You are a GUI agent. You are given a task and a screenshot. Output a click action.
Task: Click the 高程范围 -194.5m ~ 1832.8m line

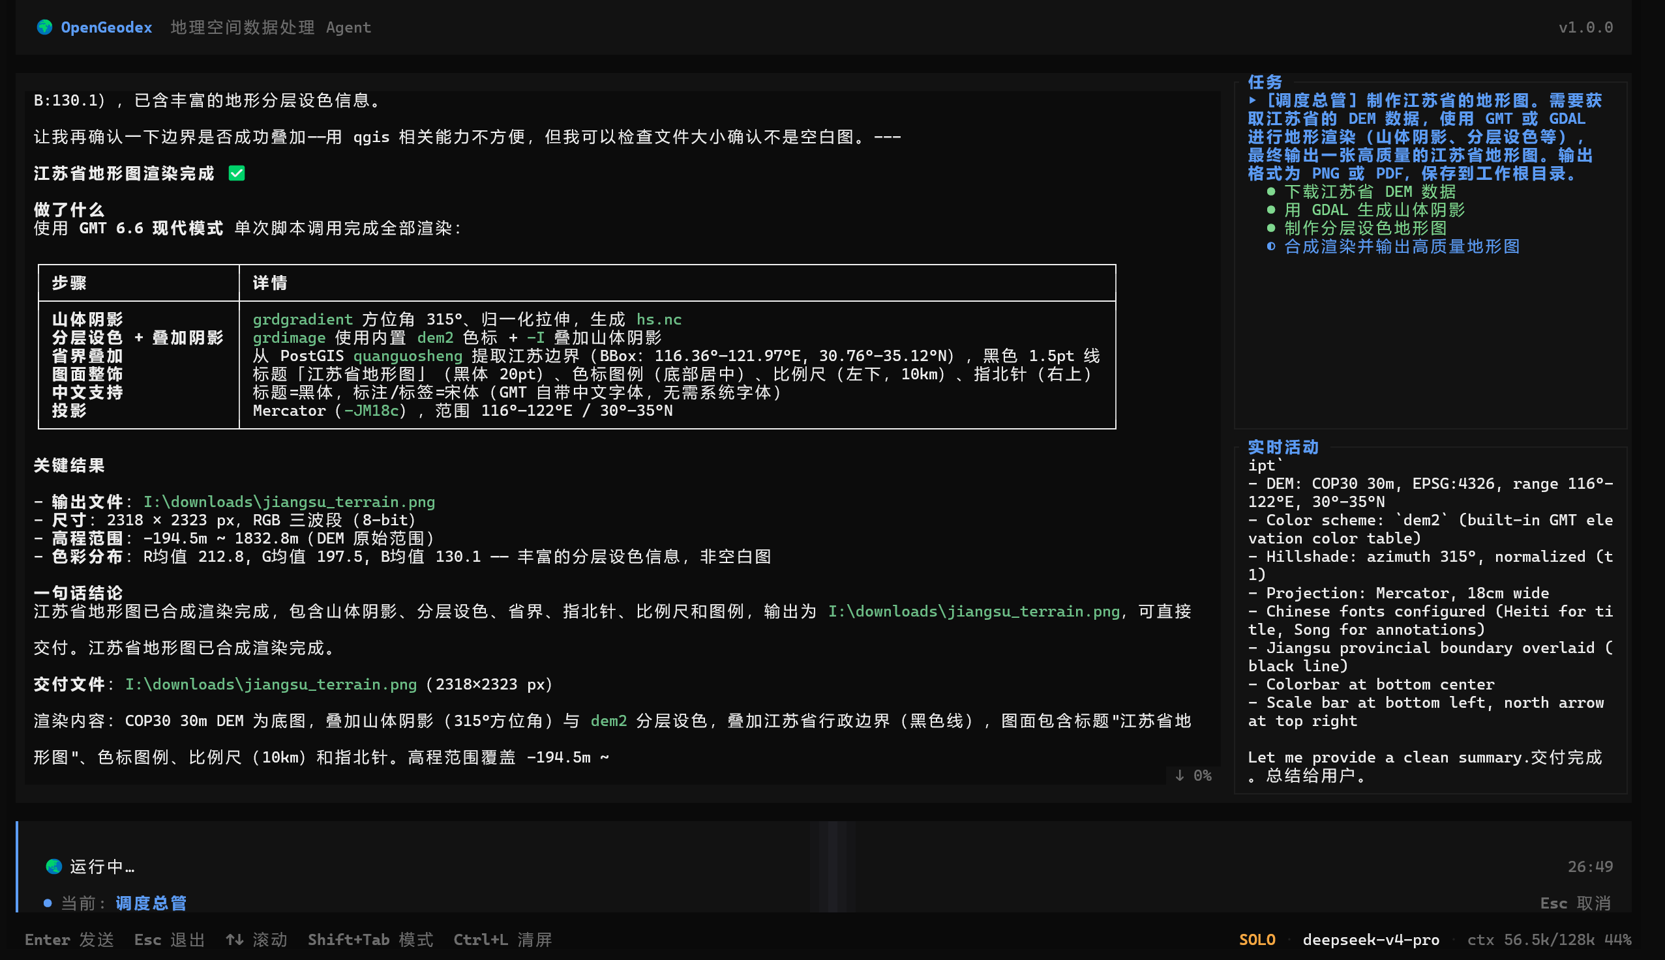tap(235, 539)
